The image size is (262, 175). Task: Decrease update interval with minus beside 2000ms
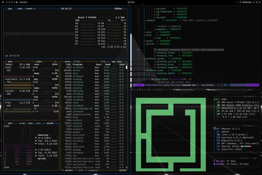112,9
